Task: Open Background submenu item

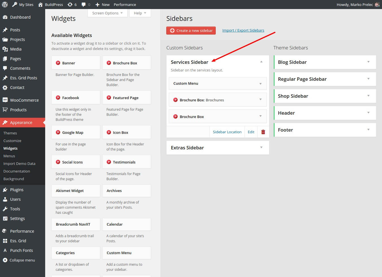Action: (14, 179)
